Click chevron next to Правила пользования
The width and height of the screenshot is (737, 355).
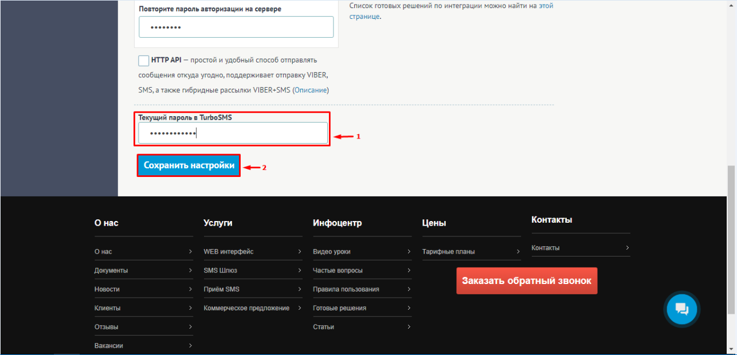point(409,289)
